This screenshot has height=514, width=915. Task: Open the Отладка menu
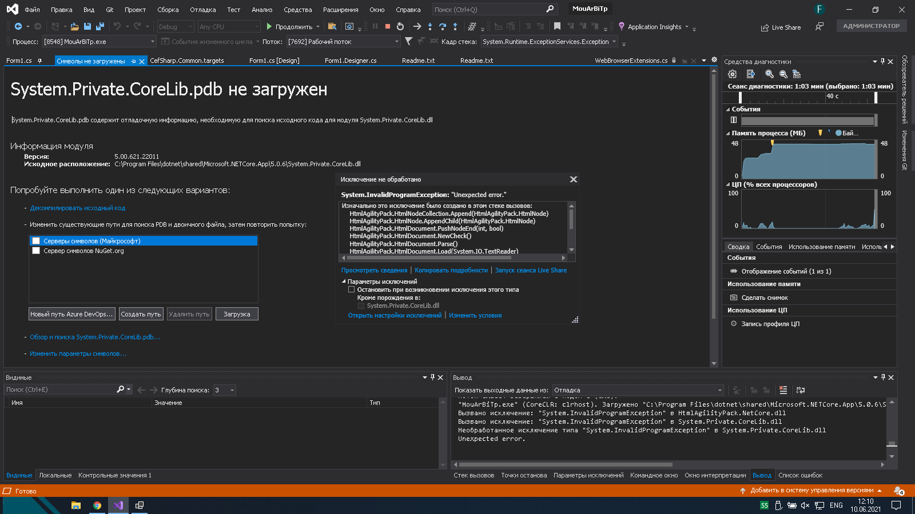203,10
